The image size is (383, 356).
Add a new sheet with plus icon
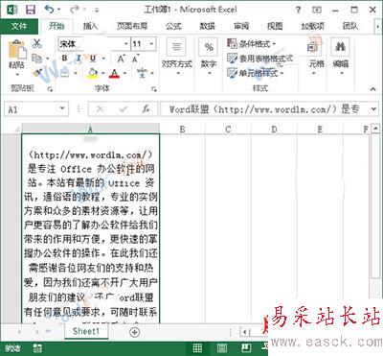click(x=135, y=332)
